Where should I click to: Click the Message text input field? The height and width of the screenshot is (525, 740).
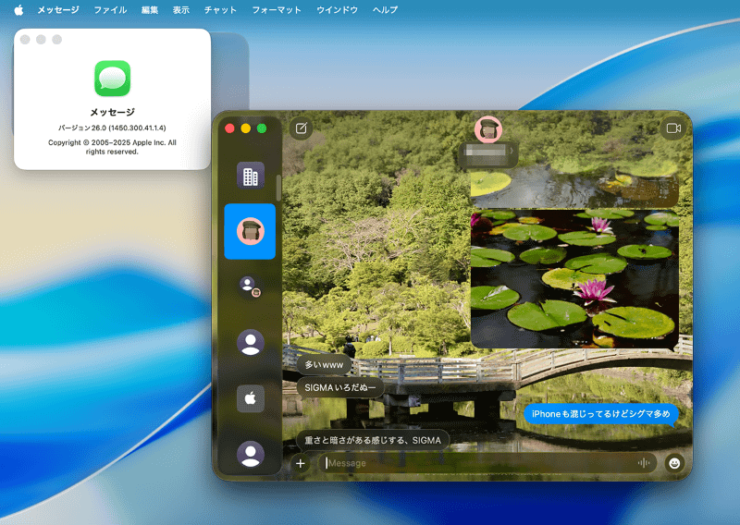point(487,463)
